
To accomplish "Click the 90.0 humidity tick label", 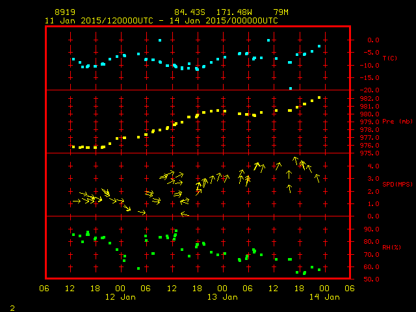I will click(x=371, y=229).
